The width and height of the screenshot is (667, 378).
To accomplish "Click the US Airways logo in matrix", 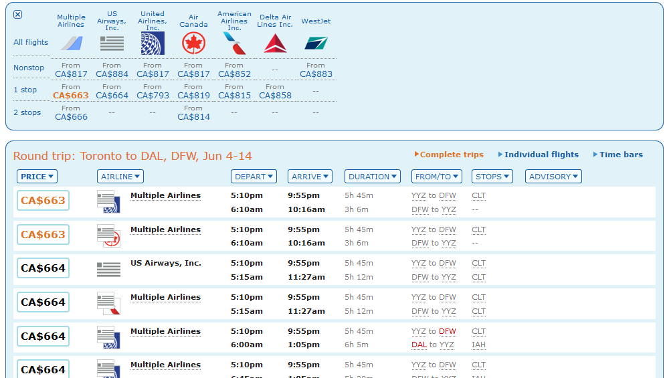I will (x=112, y=43).
